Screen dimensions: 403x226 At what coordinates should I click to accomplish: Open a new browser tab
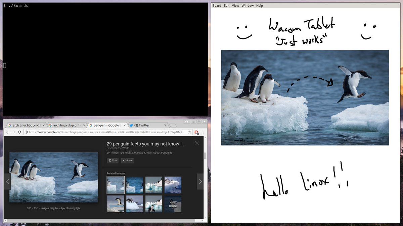(173, 126)
